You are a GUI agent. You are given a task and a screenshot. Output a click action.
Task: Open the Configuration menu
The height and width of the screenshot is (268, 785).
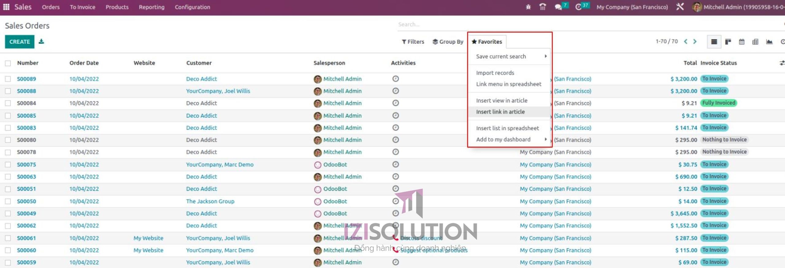pos(193,7)
